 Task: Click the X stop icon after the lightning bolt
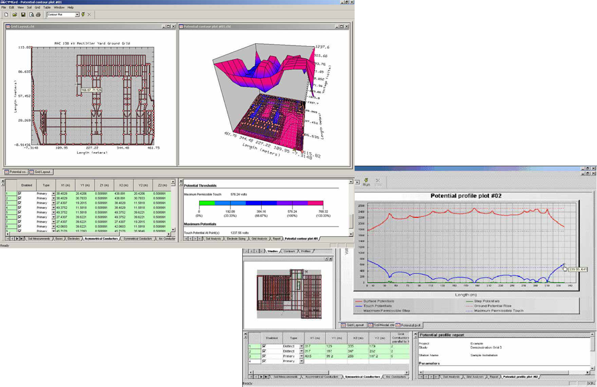89,14
